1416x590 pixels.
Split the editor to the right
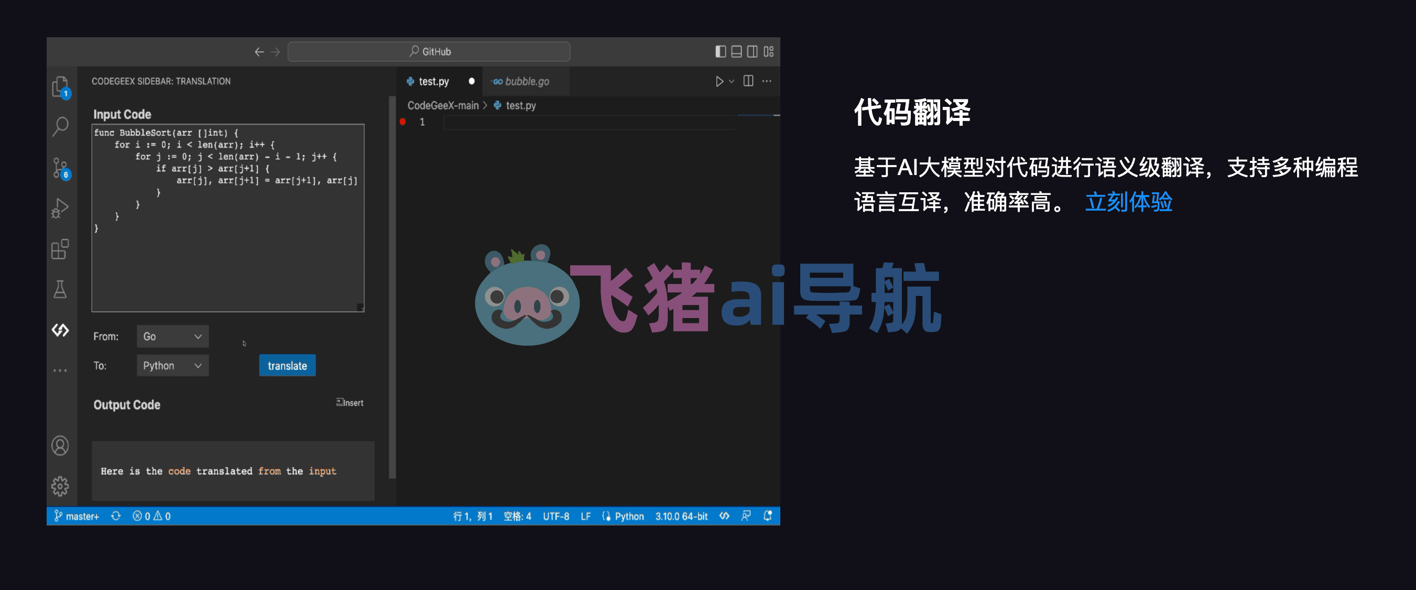(x=748, y=81)
